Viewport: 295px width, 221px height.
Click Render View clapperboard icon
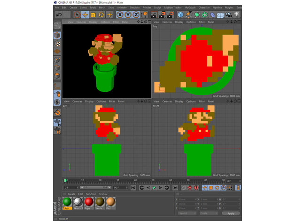(x=154, y=15)
